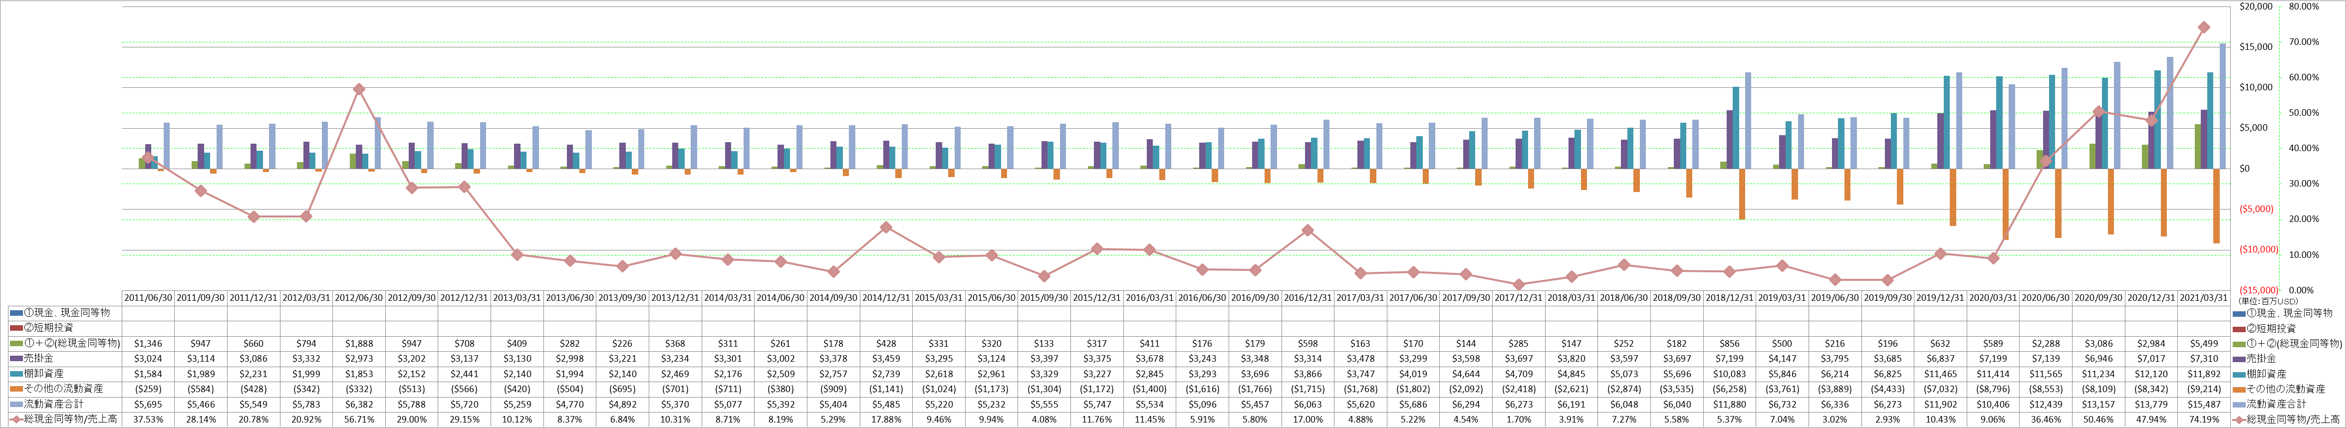
Task: Click the 2018/12/31 date header
Action: (x=1730, y=298)
